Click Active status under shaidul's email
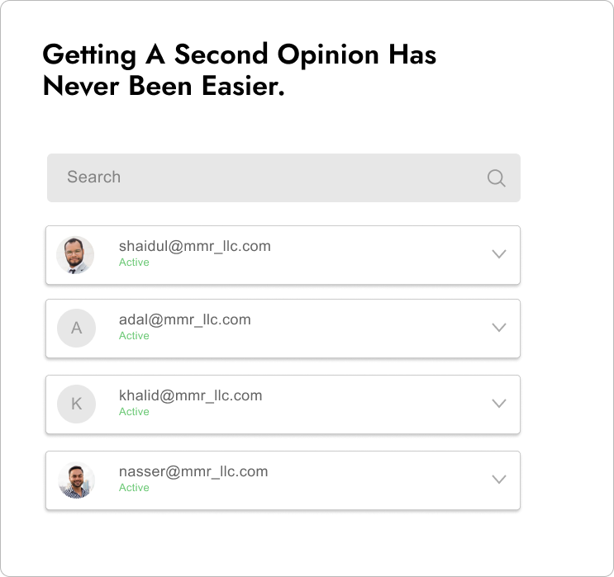 (134, 262)
